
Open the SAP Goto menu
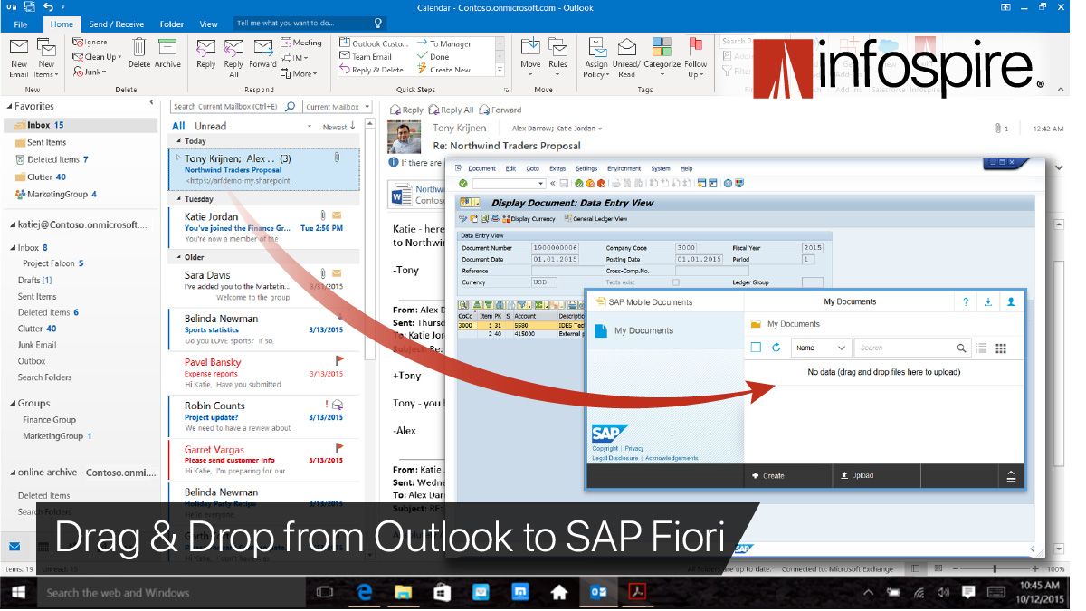pyautogui.click(x=533, y=168)
